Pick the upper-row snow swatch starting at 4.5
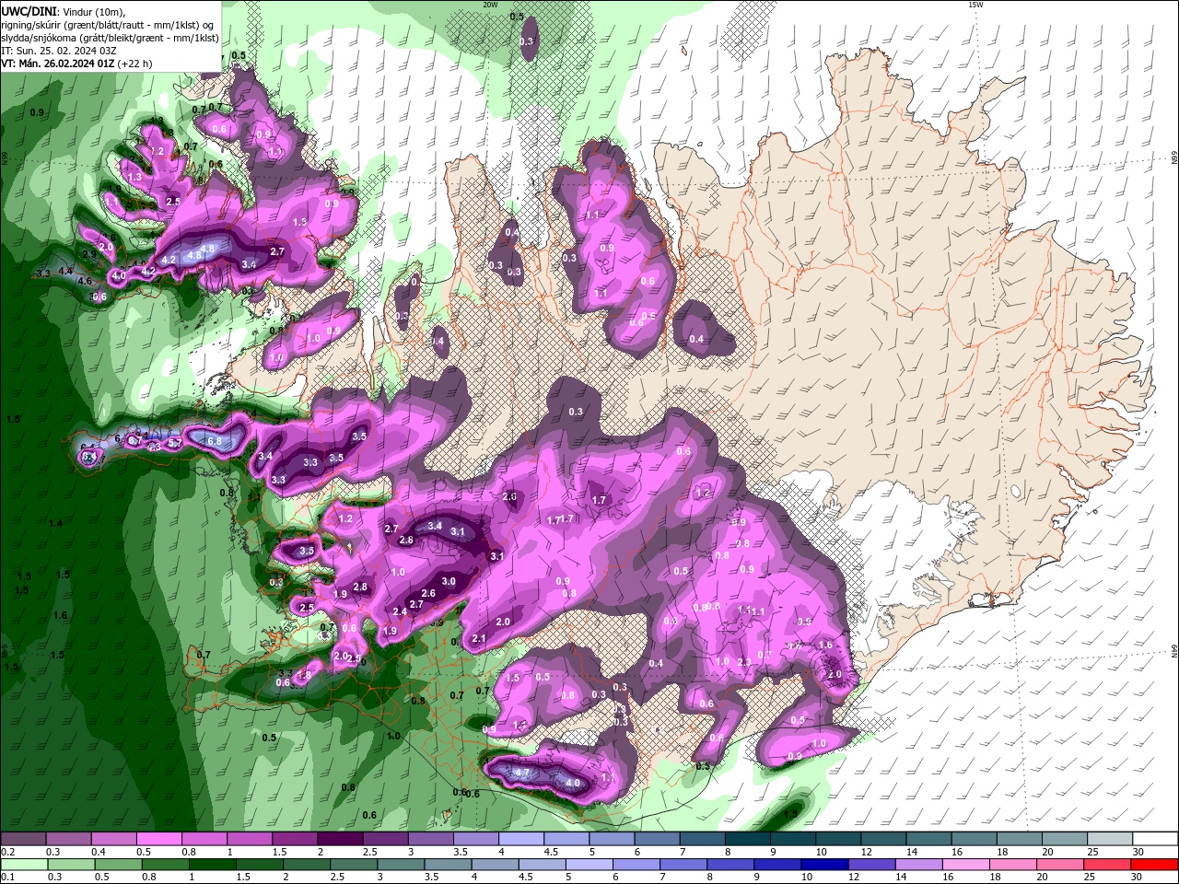1179x884 pixels. 566,839
